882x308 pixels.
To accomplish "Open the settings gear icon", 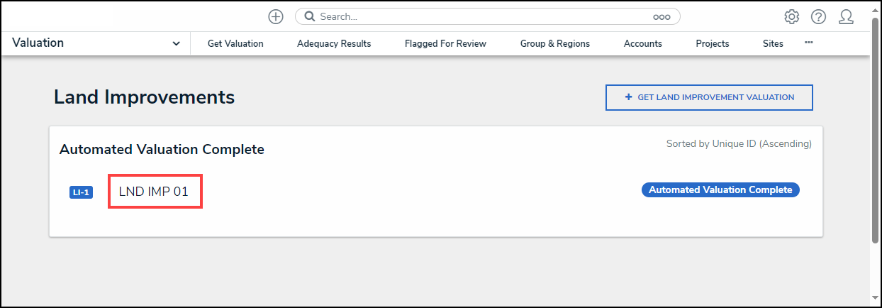I will pyautogui.click(x=792, y=16).
